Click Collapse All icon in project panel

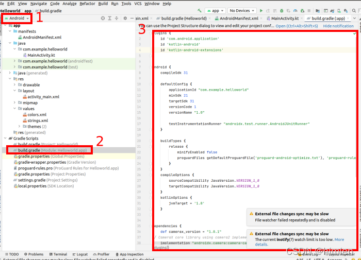[x=117, y=18]
